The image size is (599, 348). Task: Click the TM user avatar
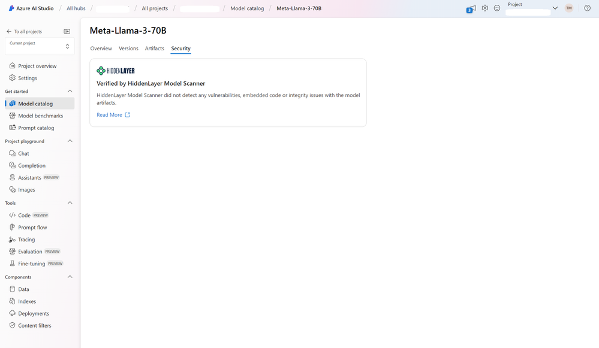pos(569,8)
